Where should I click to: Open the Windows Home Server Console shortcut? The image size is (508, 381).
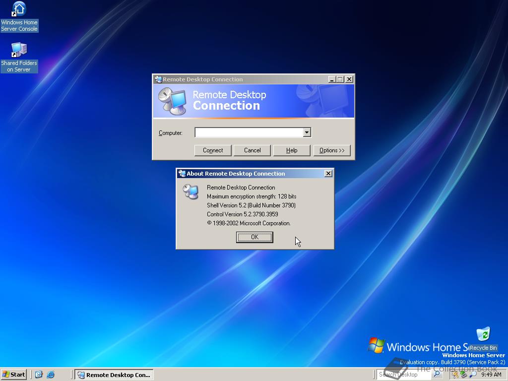pos(19,17)
